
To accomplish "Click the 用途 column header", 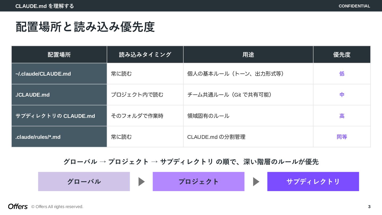I will tap(248, 55).
